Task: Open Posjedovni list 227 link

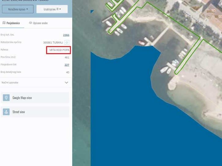Action: (66, 65)
